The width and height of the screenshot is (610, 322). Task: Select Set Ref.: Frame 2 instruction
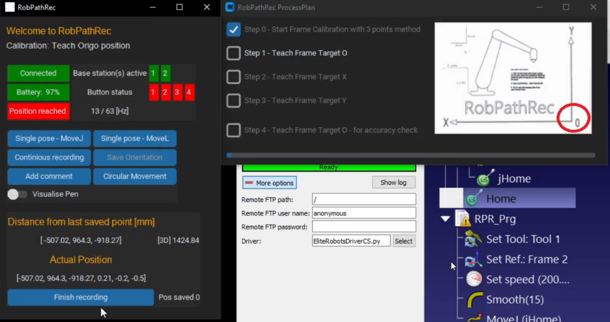[x=527, y=259]
